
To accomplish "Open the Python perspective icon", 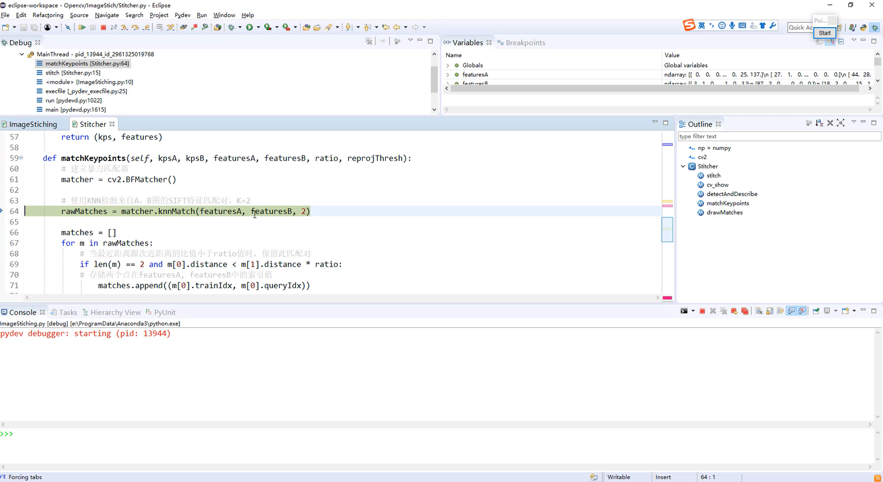I will (863, 28).
